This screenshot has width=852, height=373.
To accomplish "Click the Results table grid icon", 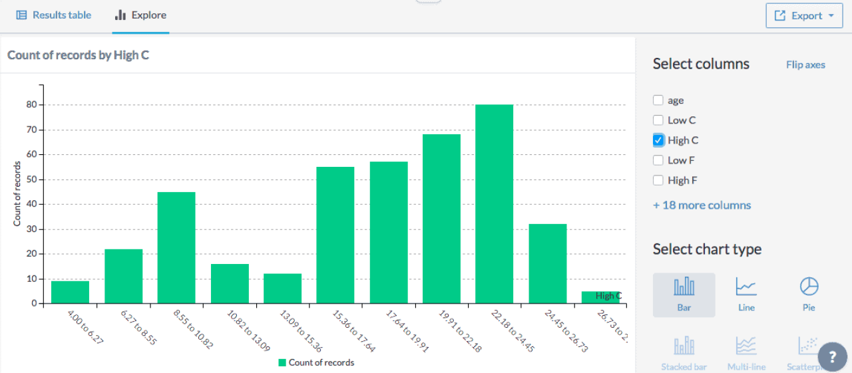I will [x=21, y=15].
